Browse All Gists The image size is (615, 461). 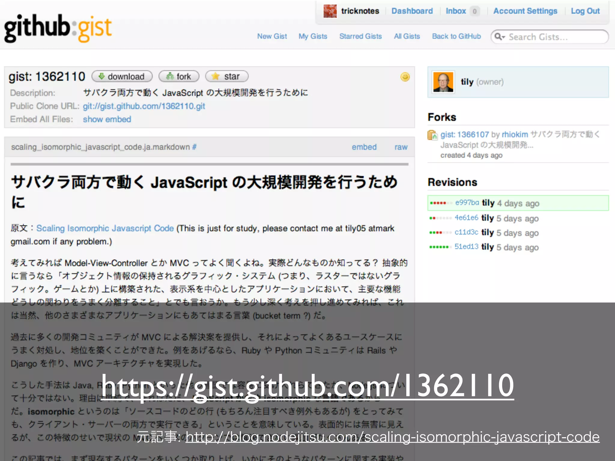407,36
